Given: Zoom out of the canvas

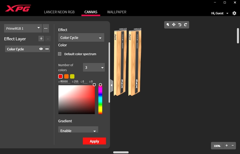Looking at the screenshot, I should pos(232,146).
